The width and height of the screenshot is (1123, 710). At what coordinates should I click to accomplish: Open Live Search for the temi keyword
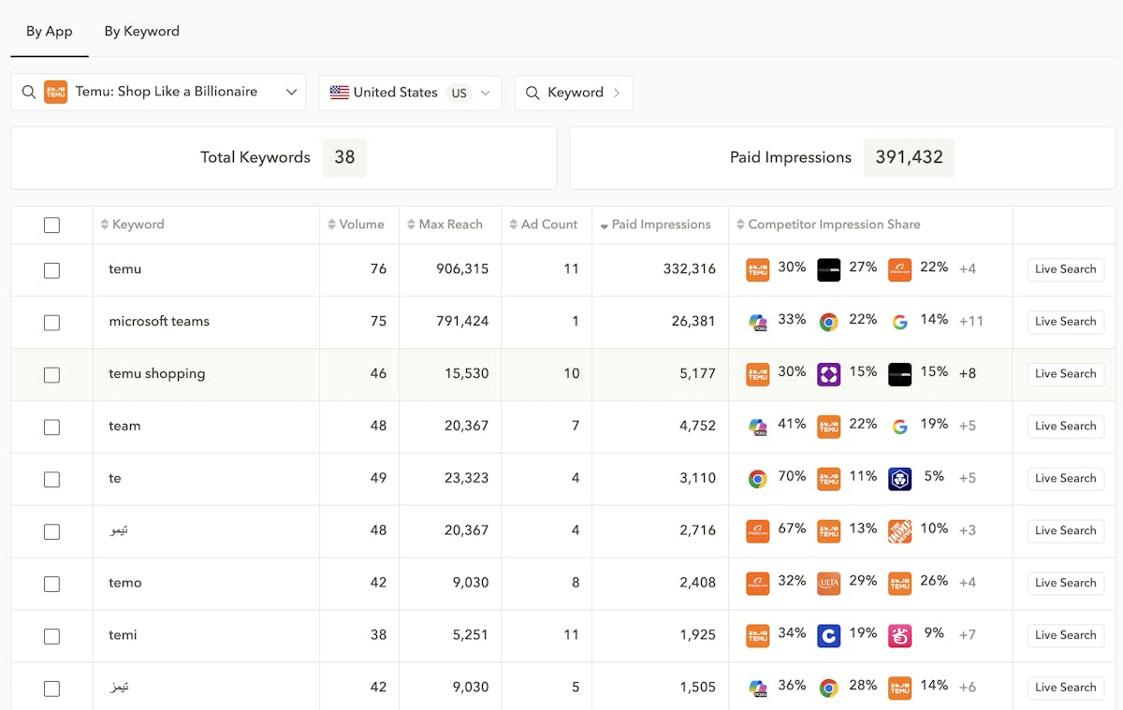(1065, 635)
